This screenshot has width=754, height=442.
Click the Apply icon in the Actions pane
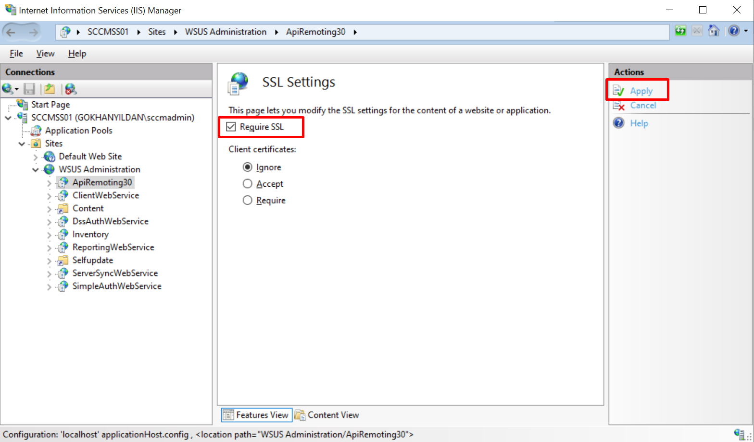(x=619, y=91)
